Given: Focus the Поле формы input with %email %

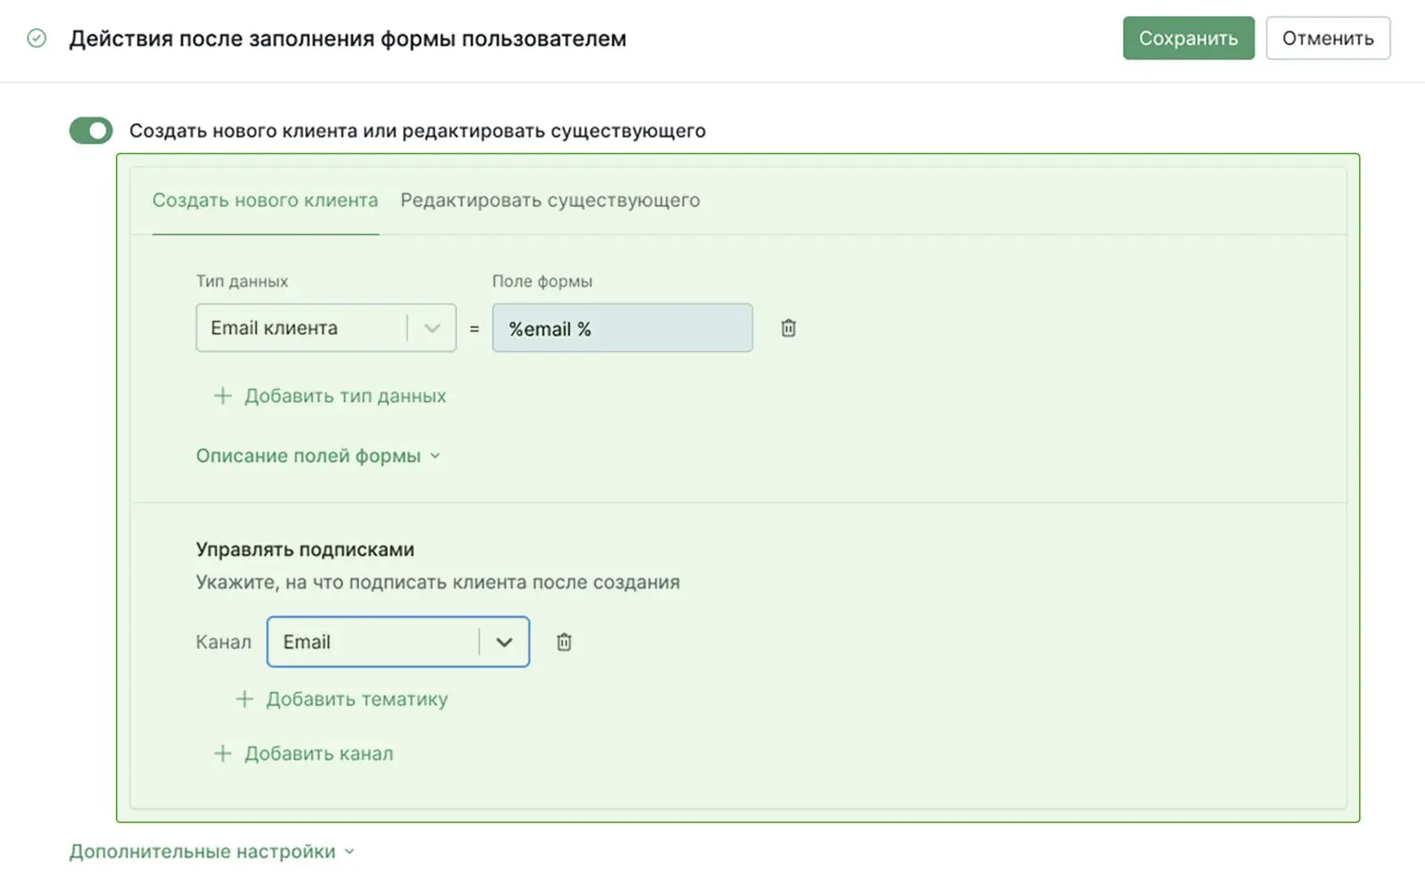Looking at the screenshot, I should tap(622, 328).
